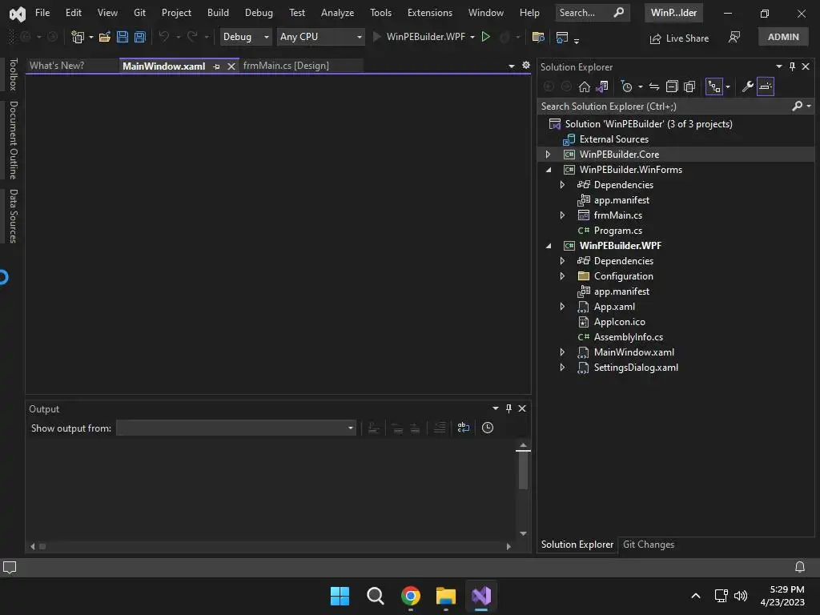This screenshot has width=820, height=615.
Task: Click the Visual Studio search box
Action: 592,13
